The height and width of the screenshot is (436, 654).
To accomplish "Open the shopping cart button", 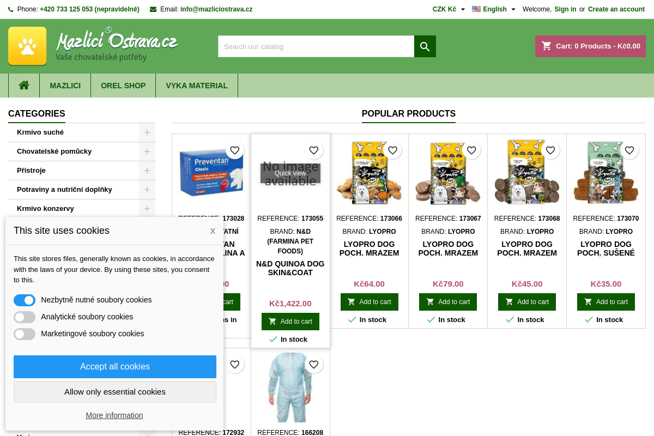I will pyautogui.click(x=590, y=46).
